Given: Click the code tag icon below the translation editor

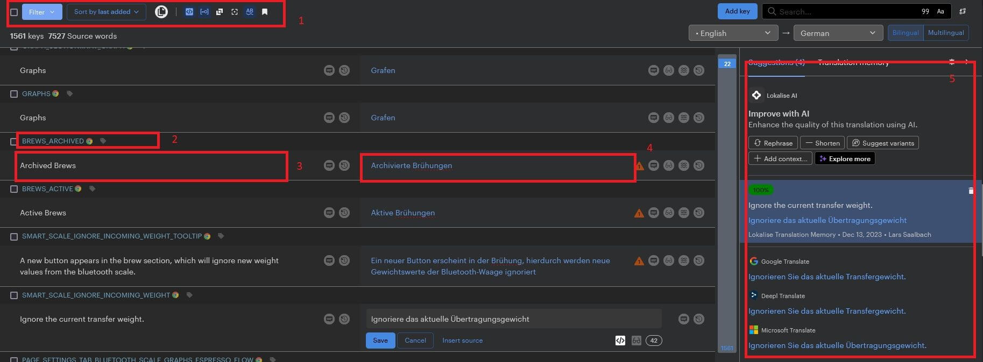Looking at the screenshot, I should (620, 341).
